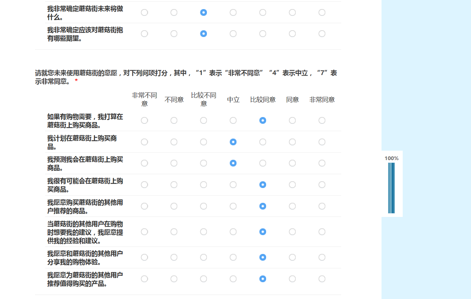The image size is (471, 299).
Task: Rate 我很有可能会在蘑菇街上购买商品 as 中立
Action: [233, 185]
